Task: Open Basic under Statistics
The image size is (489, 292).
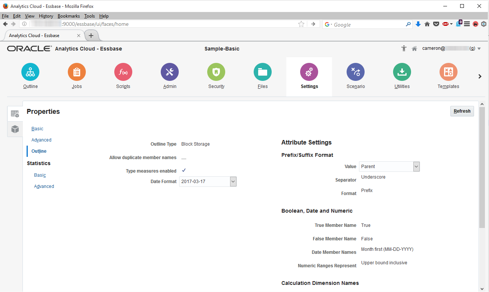Action: pyautogui.click(x=40, y=175)
